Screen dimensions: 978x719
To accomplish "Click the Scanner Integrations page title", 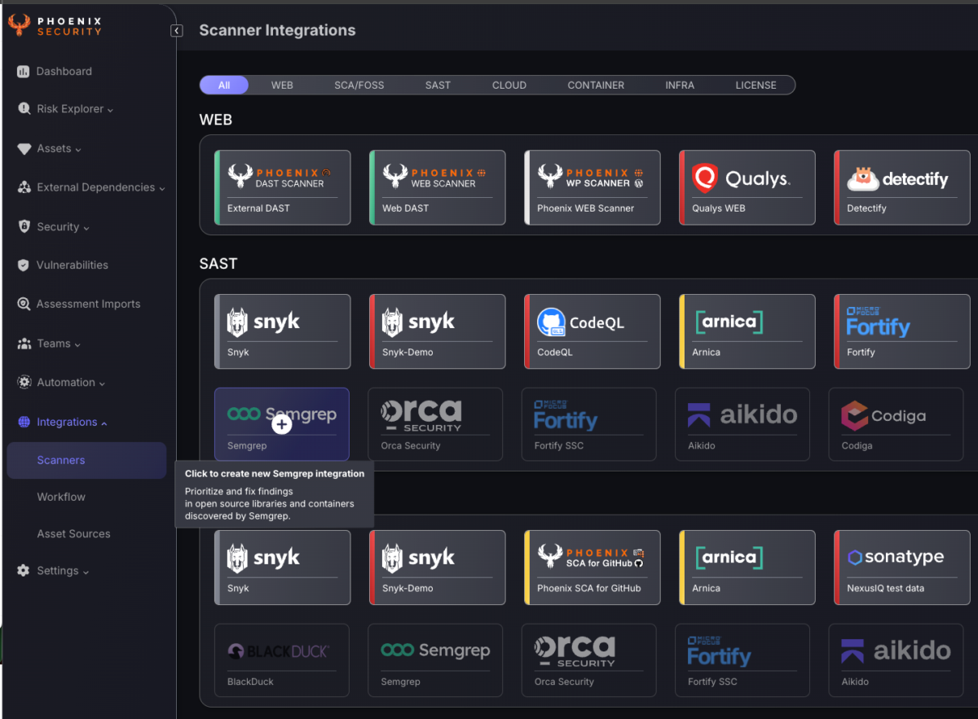I will click(277, 31).
